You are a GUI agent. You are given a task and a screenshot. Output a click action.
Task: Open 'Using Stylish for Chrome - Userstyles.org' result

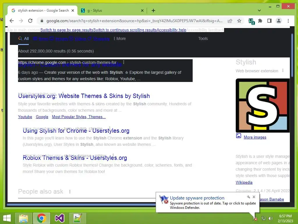(76, 131)
